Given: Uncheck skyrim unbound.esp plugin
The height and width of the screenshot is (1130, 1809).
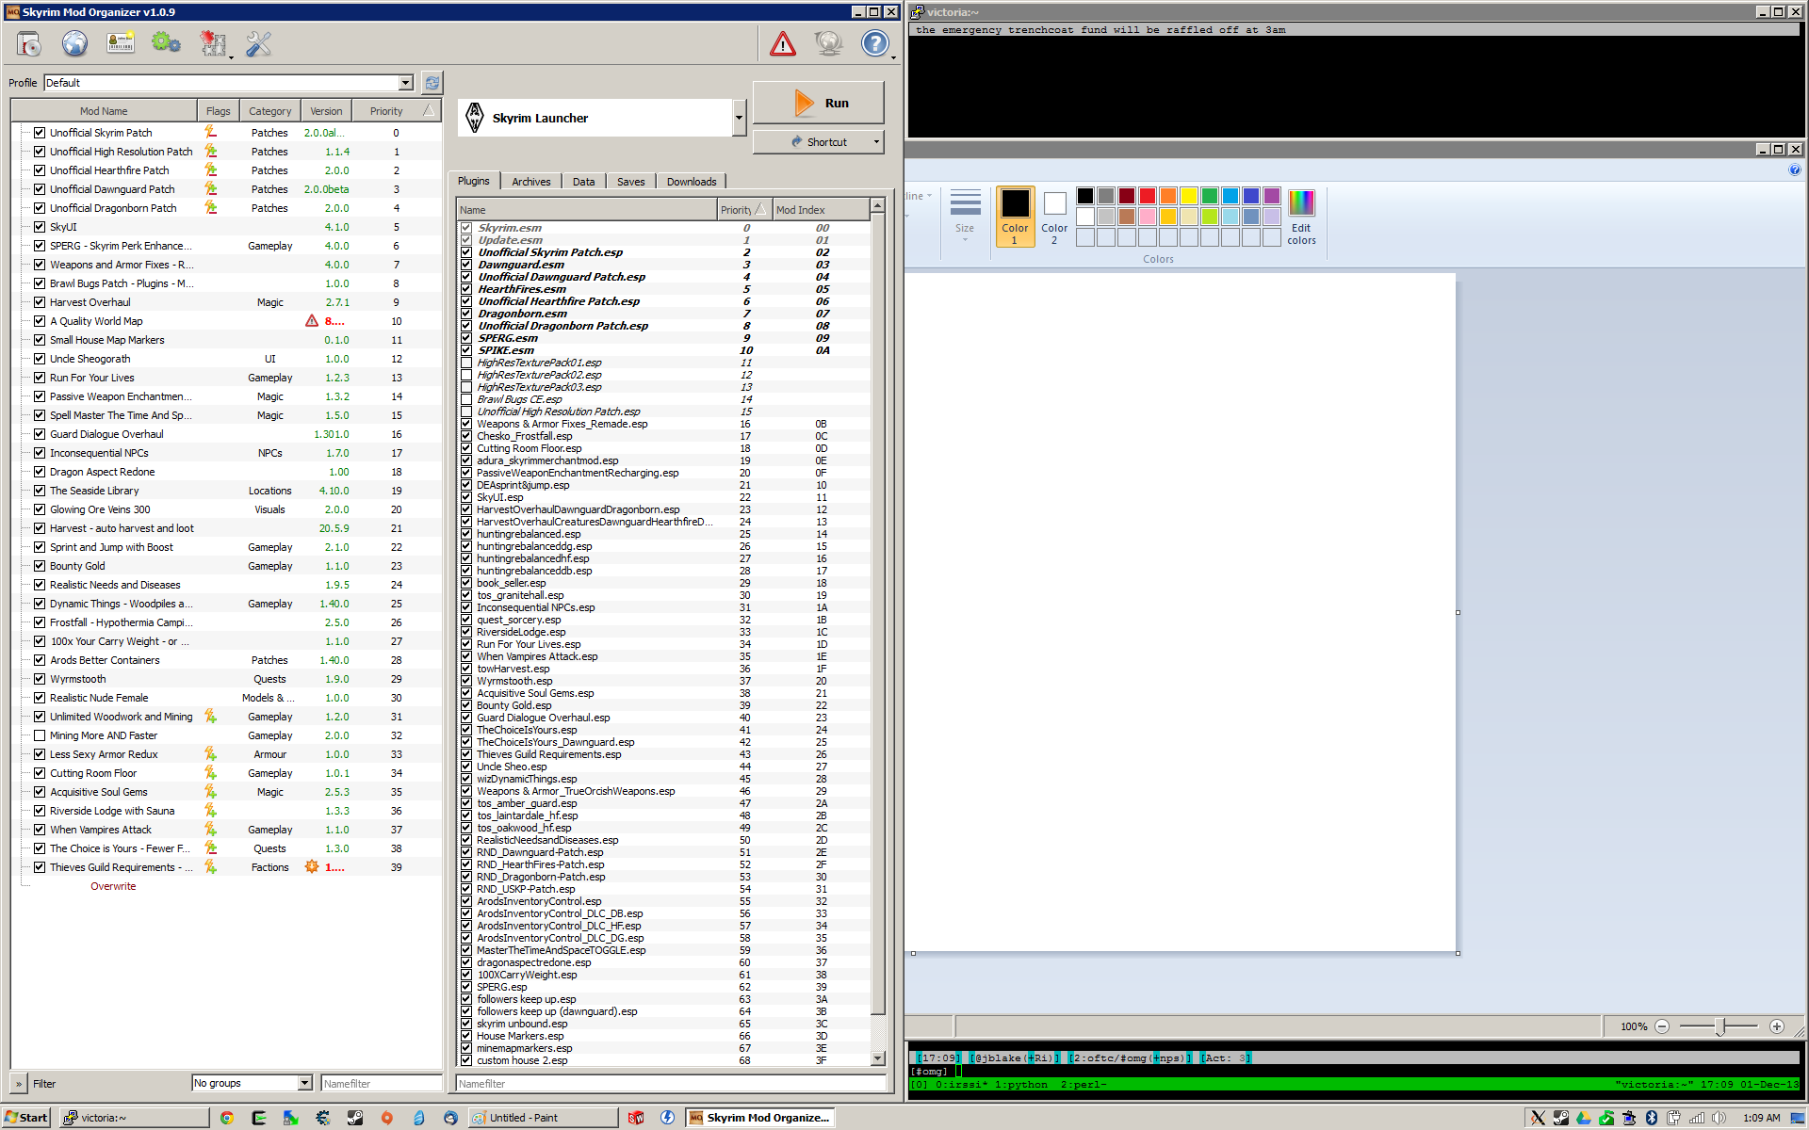Looking at the screenshot, I should click(x=466, y=1024).
